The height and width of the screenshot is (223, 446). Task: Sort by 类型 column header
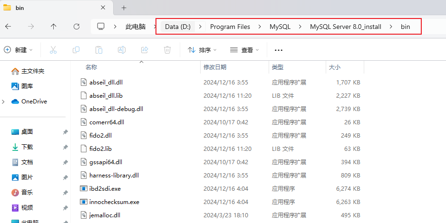tap(277, 67)
